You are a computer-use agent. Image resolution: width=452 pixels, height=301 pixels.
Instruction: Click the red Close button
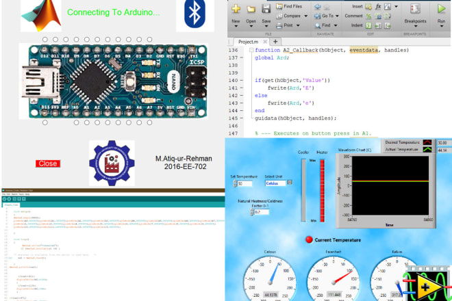tap(48, 163)
